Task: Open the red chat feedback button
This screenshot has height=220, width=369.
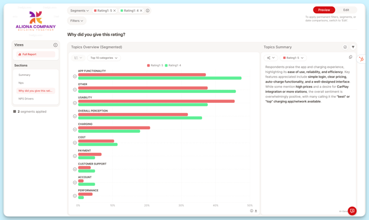Action: coord(352,211)
